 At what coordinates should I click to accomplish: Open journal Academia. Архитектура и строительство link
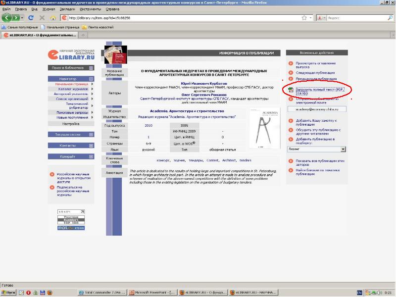pos(187,111)
